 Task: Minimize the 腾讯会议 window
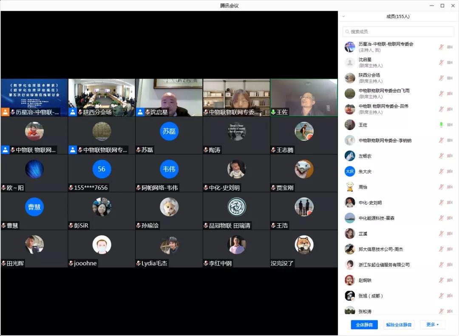(431, 6)
